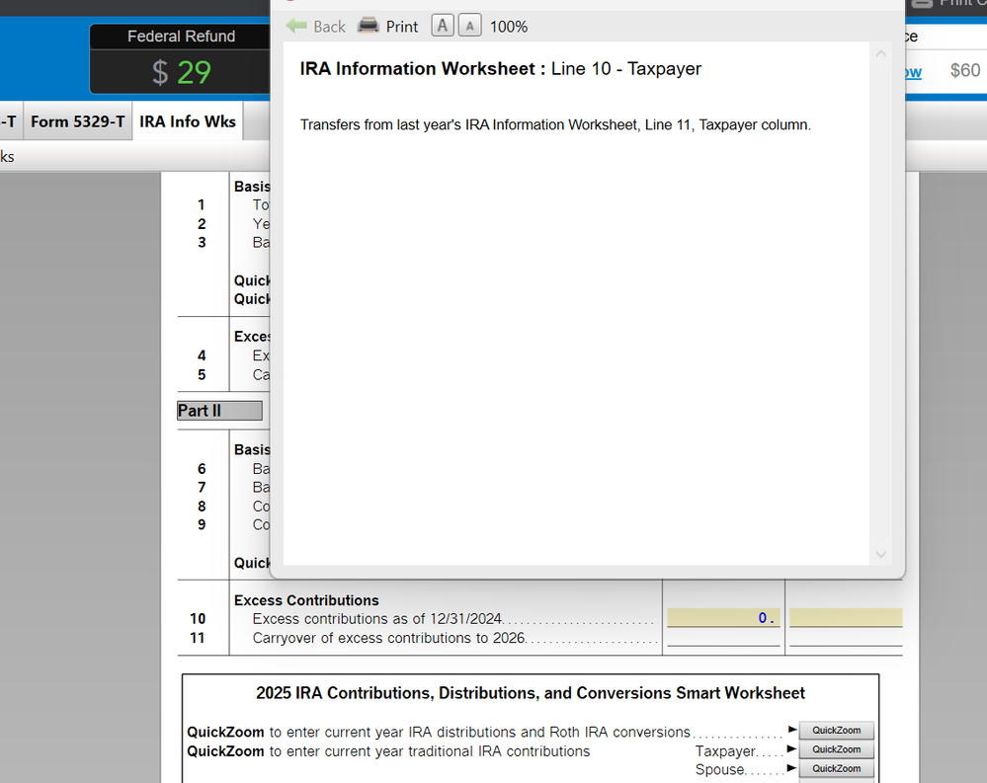Click the partially visible blue link near $60

(913, 71)
